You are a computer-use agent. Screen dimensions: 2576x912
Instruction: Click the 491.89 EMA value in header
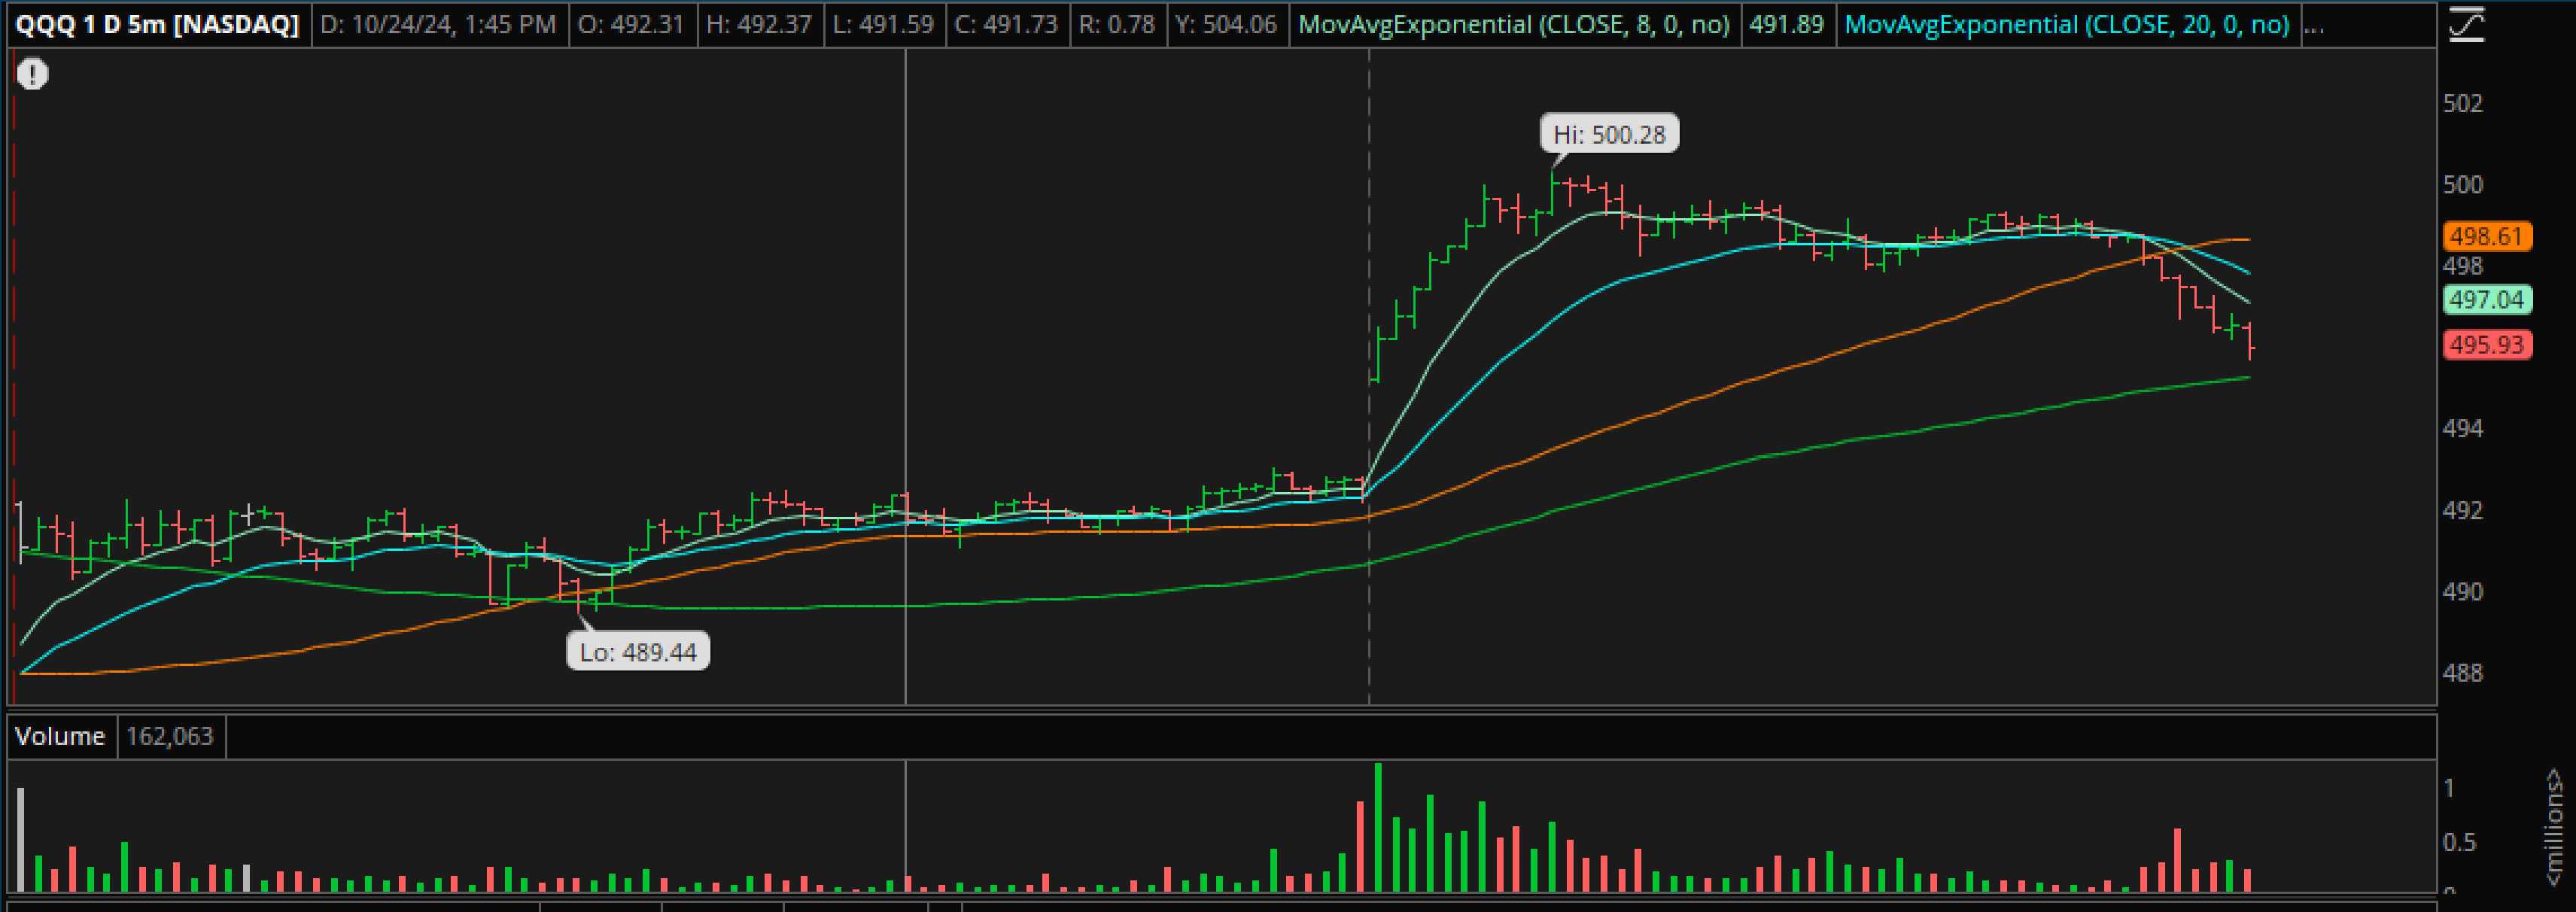point(1786,25)
